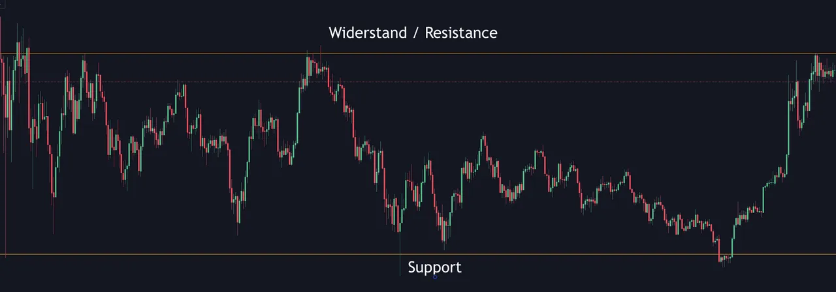Select the 'Support' text annotation
The image size is (836, 292).
[434, 267]
